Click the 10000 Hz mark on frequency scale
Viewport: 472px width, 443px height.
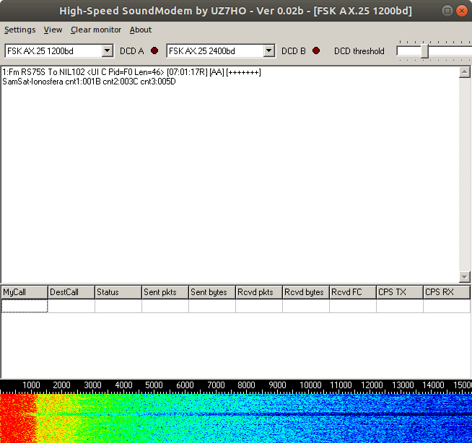310,385
